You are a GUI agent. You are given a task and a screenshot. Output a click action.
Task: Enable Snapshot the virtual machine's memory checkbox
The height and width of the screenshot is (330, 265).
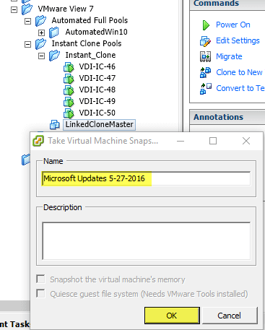coord(40,279)
